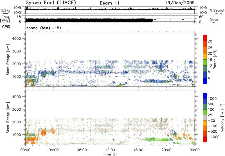The height and width of the screenshot is (156, 225).
Task: Click the "Nave" legend label
Action: pos(214,19)
